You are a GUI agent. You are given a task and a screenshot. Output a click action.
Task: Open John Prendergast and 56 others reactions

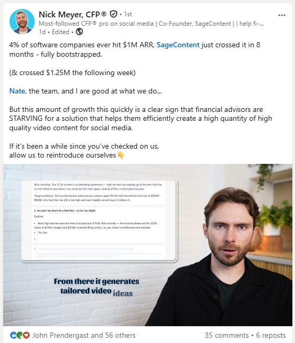pos(84,335)
